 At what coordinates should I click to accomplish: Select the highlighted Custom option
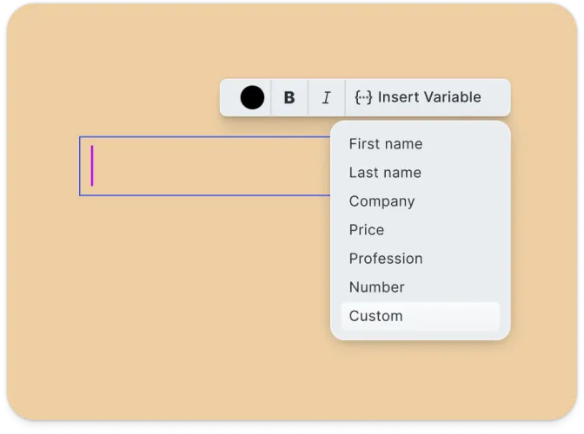[420, 316]
